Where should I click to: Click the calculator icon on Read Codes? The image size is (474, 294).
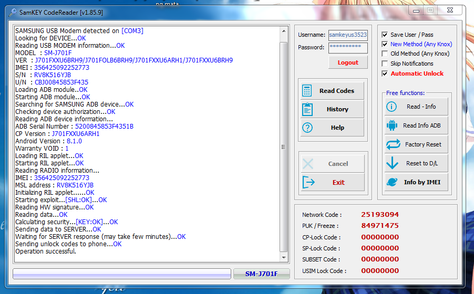click(x=307, y=91)
